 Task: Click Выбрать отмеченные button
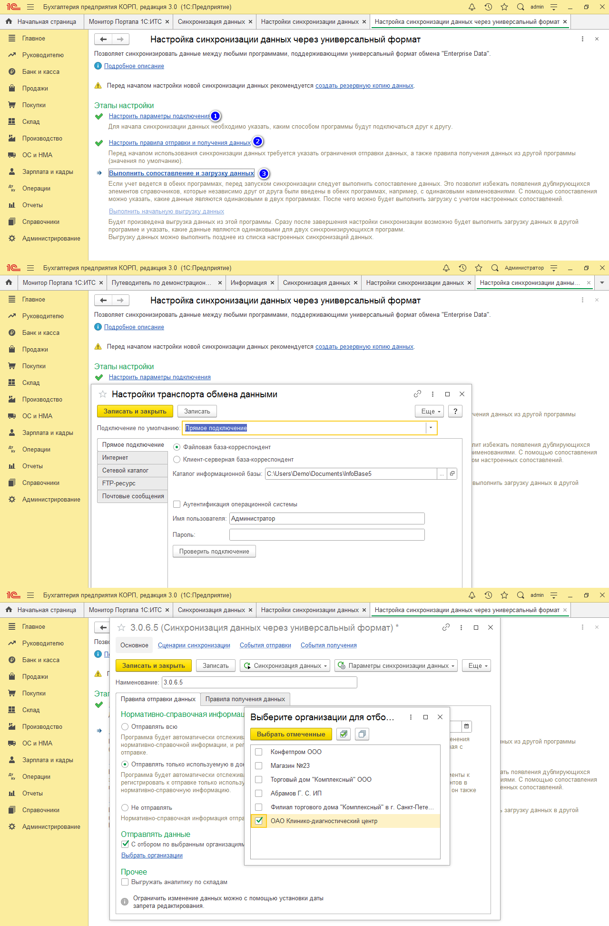pyautogui.click(x=291, y=735)
